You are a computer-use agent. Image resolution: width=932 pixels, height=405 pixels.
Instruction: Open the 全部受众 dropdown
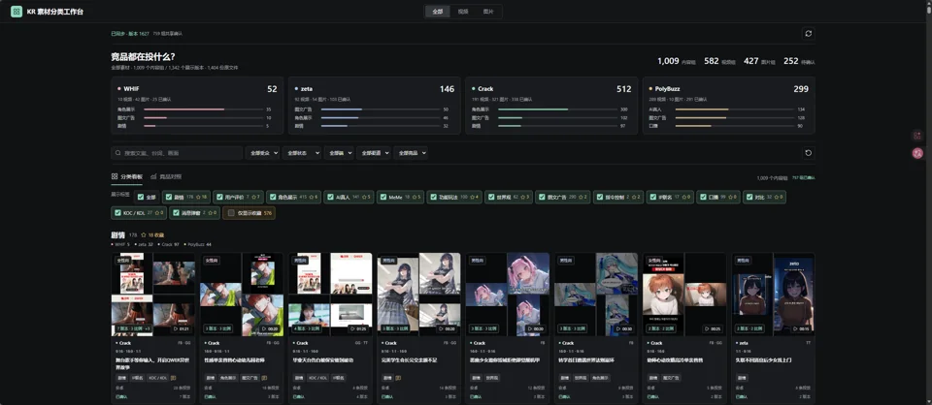click(262, 153)
